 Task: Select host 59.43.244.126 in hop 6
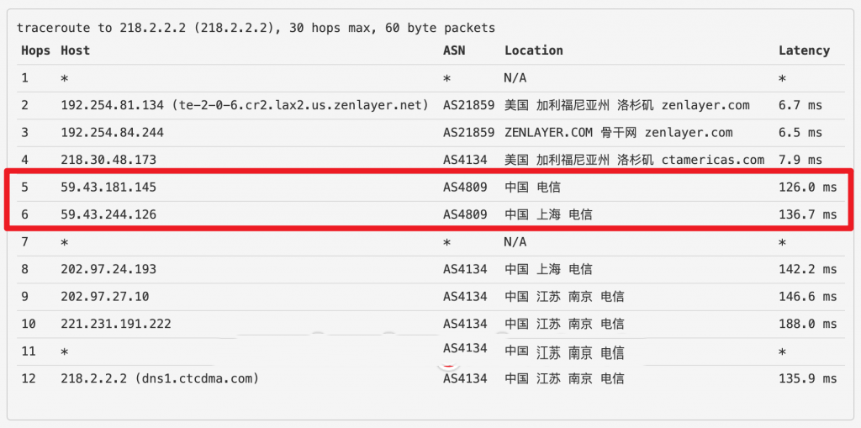pyautogui.click(x=108, y=214)
